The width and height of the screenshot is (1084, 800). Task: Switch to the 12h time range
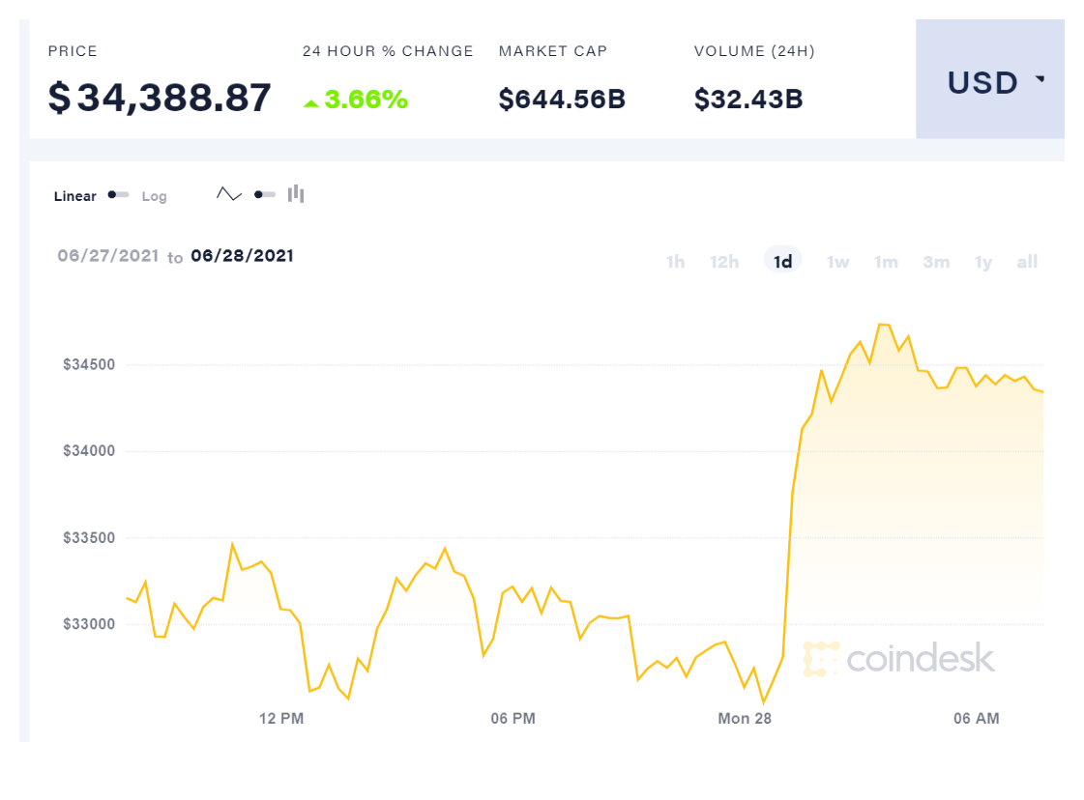click(x=724, y=262)
